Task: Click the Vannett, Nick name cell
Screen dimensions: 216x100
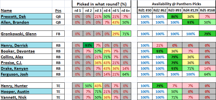Action: click(x=26, y=97)
